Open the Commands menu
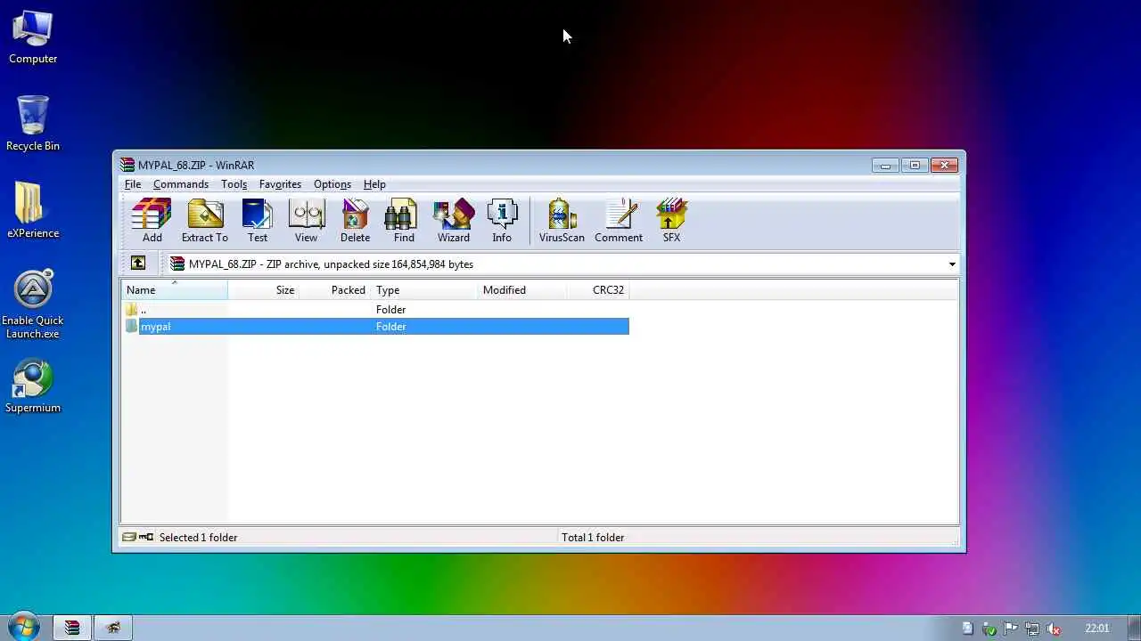Viewport: 1141px width, 641px height. (x=181, y=184)
